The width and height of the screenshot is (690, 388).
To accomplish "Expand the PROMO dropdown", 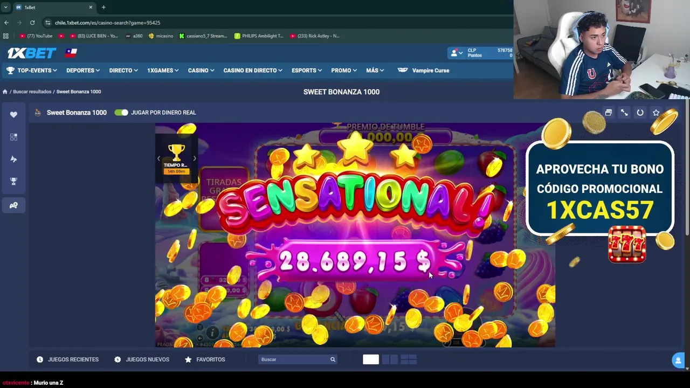I will 344,71.
